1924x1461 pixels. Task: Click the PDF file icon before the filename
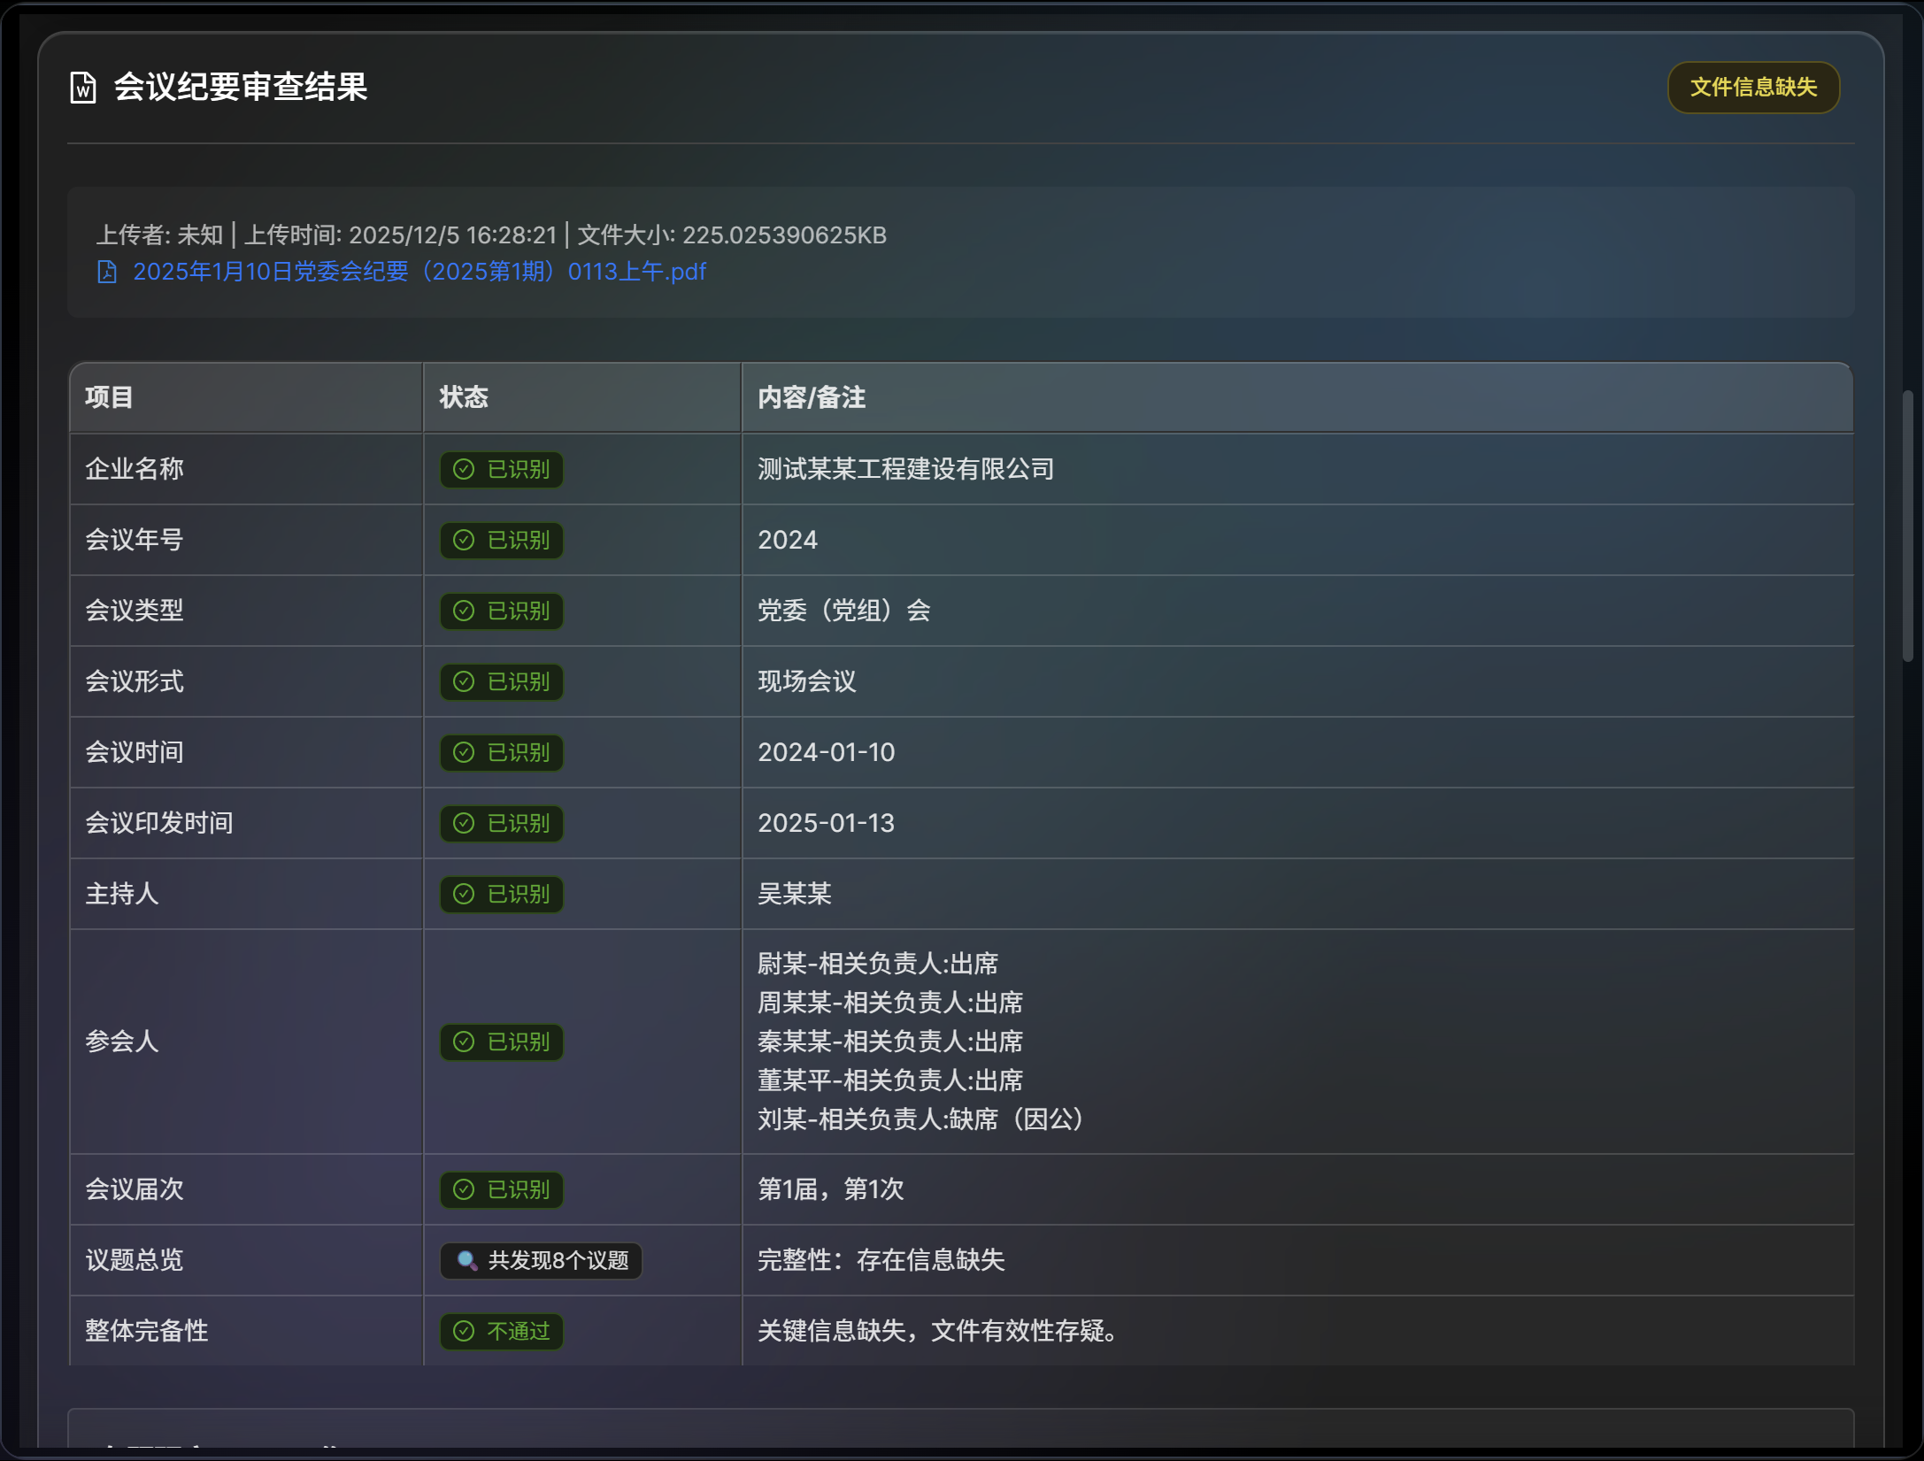(x=107, y=272)
